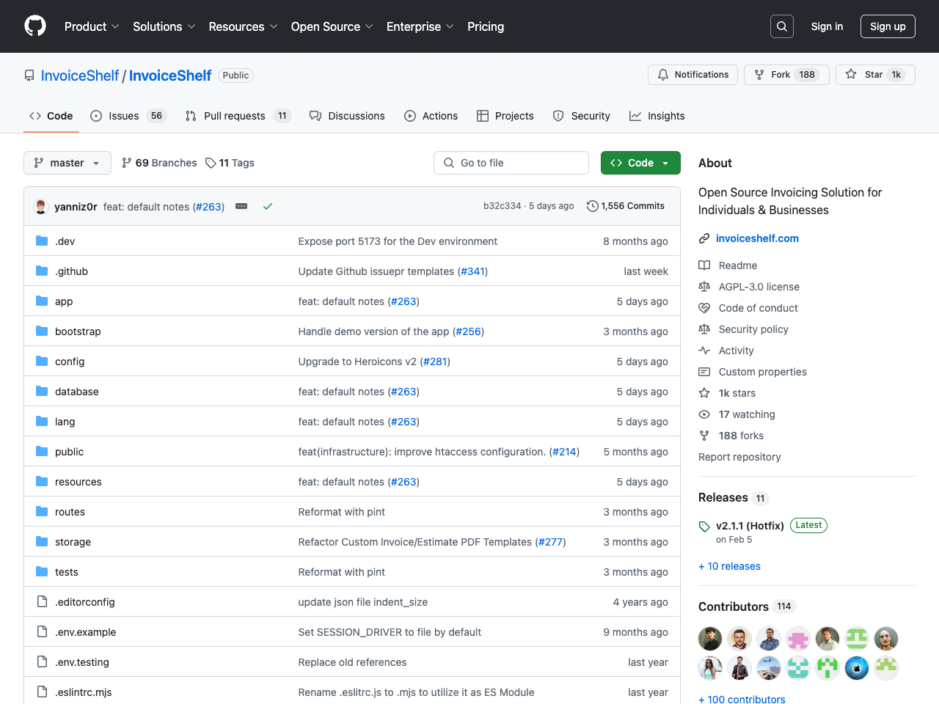Switch to the Actions tab
939x704 pixels.
point(431,116)
